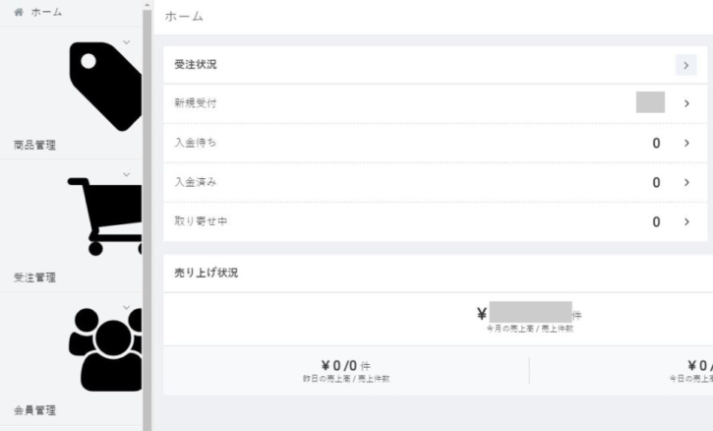Click the sidebar vertical scrollbar

tap(148, 216)
